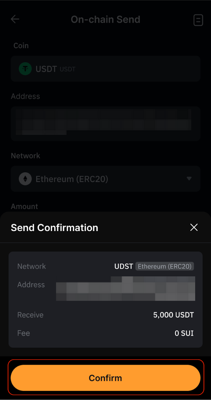This screenshot has width=211, height=400.
Task: Click the Receive label in the confirmation card
Action: [x=30, y=315]
